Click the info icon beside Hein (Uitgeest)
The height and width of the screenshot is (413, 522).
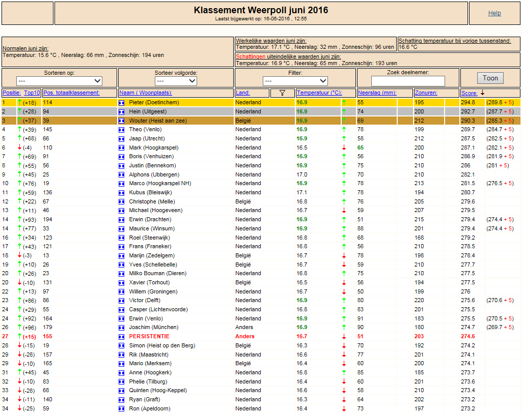pyautogui.click(x=122, y=112)
